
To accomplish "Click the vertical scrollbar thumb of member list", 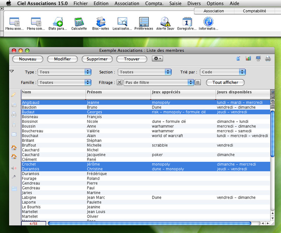I will [273, 134].
